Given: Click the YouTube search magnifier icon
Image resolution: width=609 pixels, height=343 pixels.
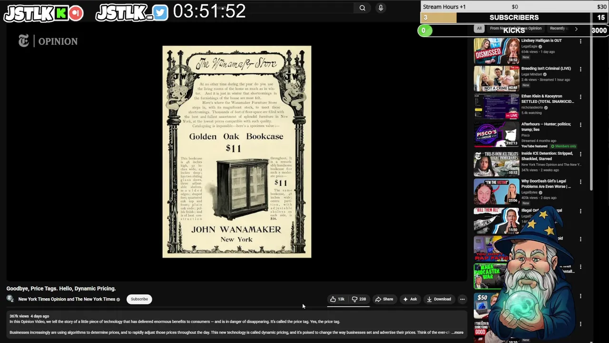Looking at the screenshot, I should (363, 8).
